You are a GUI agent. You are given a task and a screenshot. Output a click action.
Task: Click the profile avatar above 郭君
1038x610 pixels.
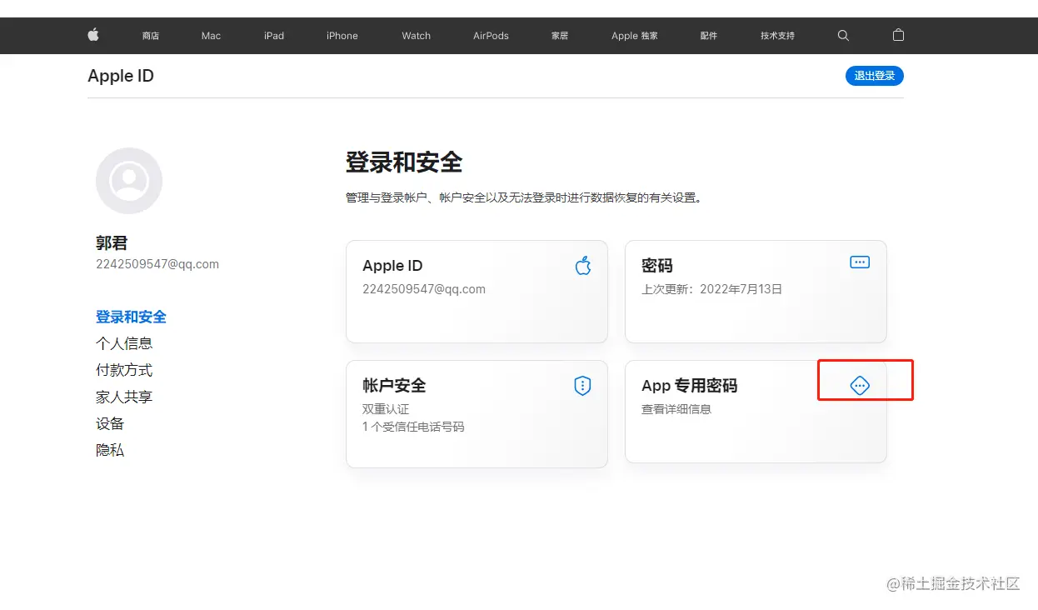click(x=129, y=181)
